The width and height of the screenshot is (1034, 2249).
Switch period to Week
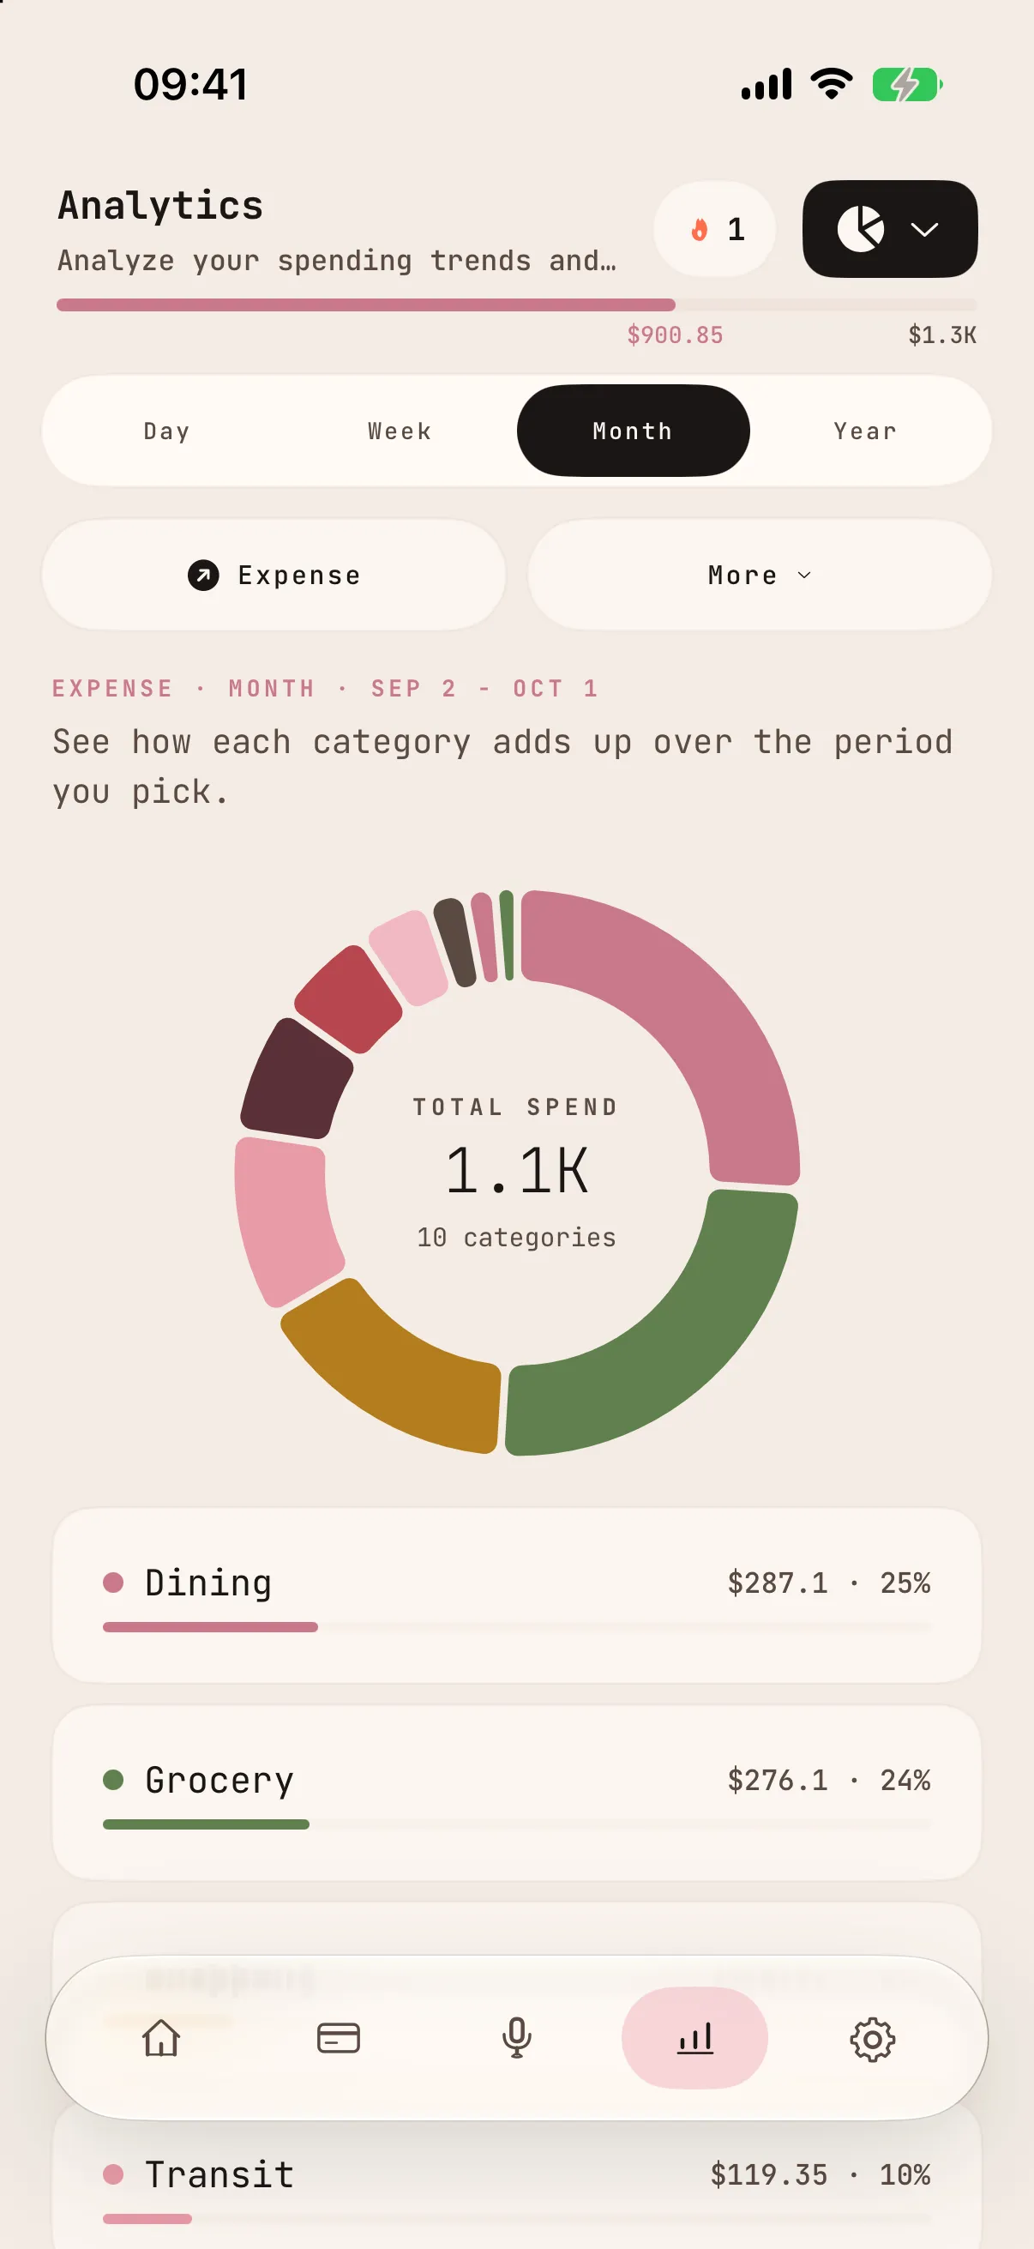[x=400, y=431]
